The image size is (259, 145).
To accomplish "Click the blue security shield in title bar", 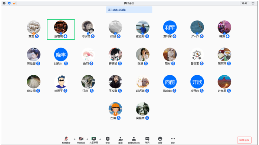I will pos(9,3).
